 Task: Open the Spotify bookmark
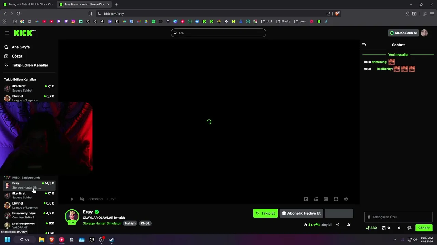coord(153,21)
